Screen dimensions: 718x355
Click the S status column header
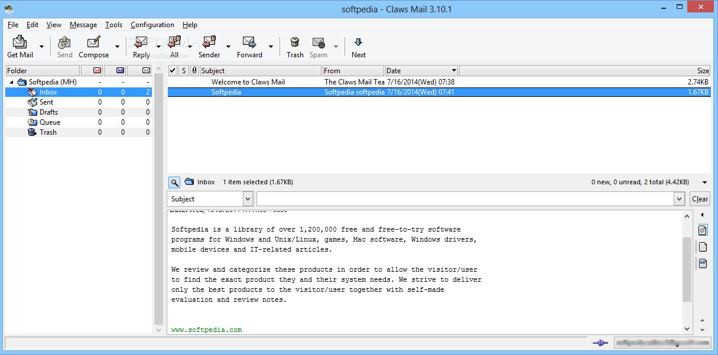[184, 71]
